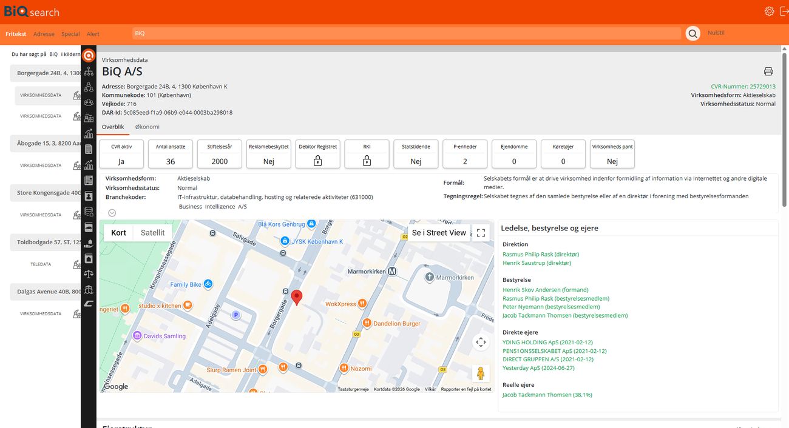Choose the Special search mode

tap(70, 34)
